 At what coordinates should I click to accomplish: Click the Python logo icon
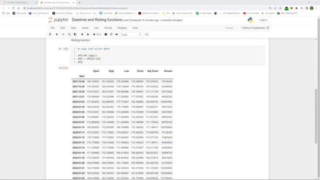(x=250, y=20)
